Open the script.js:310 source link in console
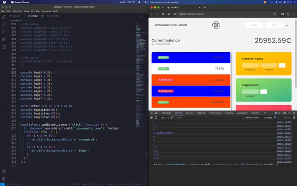 (x=284, y=122)
